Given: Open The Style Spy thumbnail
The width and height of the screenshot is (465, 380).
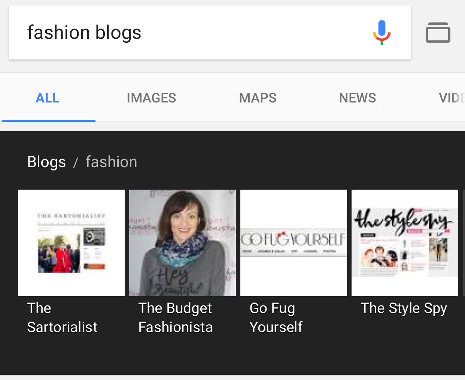Looking at the screenshot, I should pyautogui.click(x=405, y=243).
